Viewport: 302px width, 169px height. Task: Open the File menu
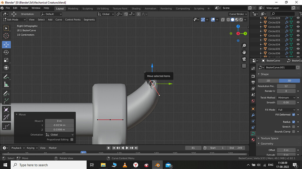(8, 8)
